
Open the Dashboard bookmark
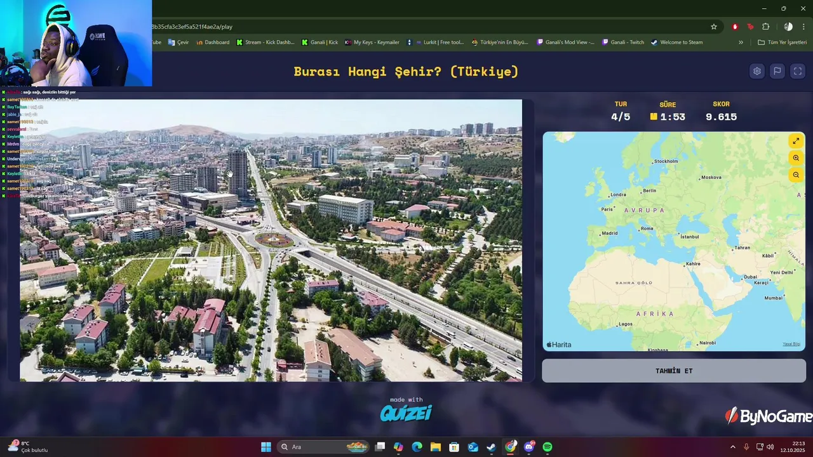pyautogui.click(x=213, y=43)
